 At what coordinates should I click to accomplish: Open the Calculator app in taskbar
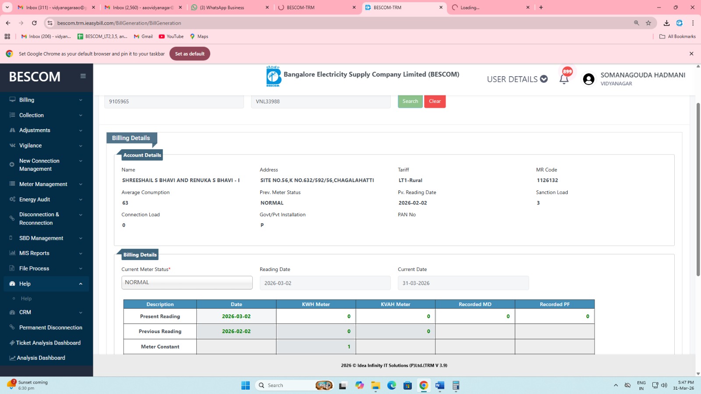456,385
